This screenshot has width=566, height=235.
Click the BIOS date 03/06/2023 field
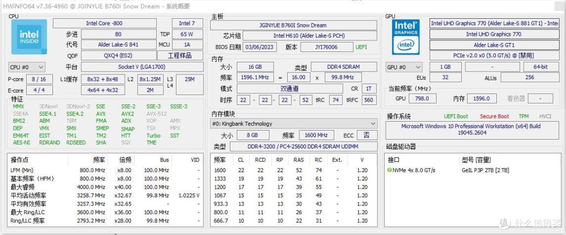tap(260, 47)
